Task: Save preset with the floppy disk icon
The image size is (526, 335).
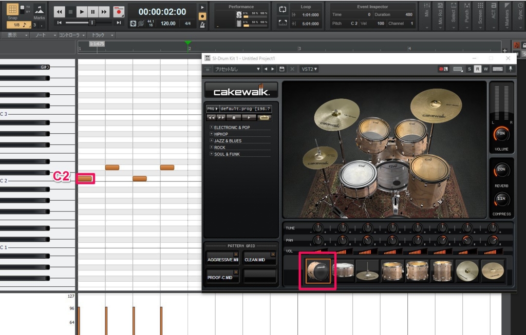Action: (x=282, y=69)
